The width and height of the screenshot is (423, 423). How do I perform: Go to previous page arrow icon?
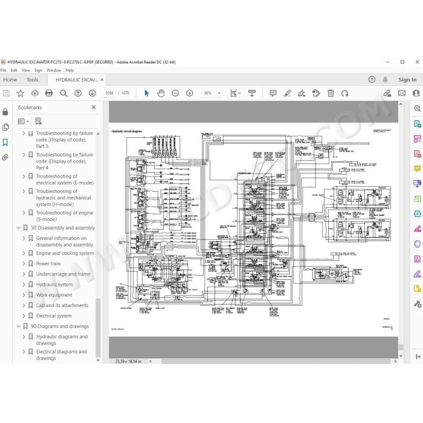(78, 93)
